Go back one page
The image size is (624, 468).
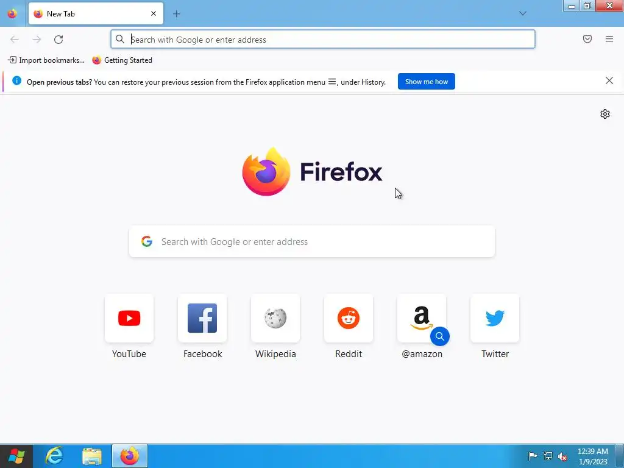click(x=15, y=40)
